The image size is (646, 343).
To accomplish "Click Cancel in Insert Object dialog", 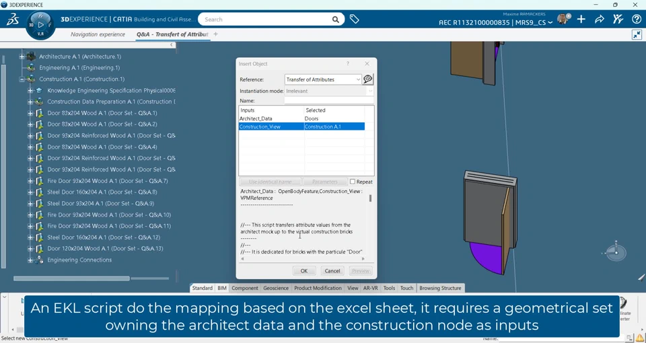I will tap(332, 271).
